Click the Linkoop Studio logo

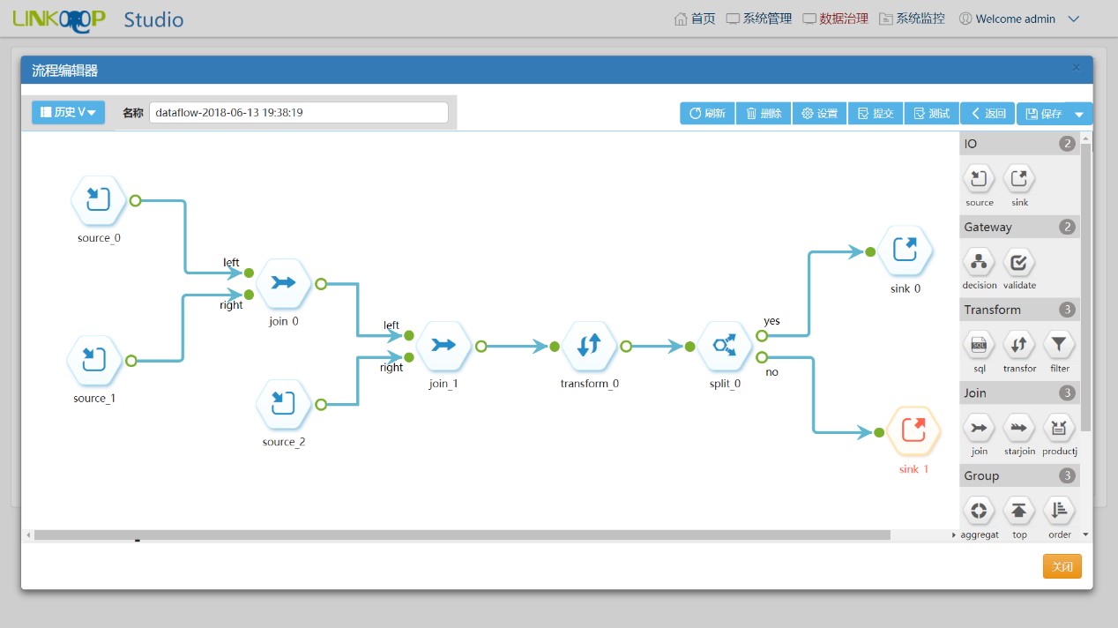pos(98,19)
